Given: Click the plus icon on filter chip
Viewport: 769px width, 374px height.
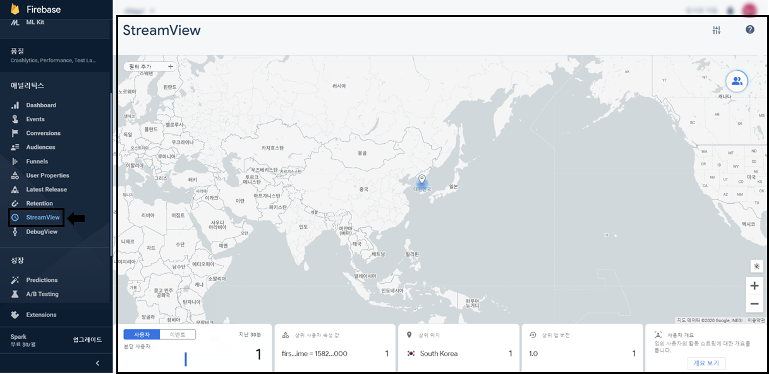Looking at the screenshot, I should (170, 66).
